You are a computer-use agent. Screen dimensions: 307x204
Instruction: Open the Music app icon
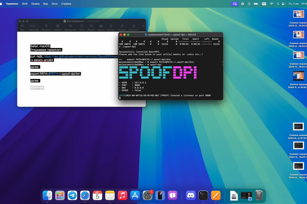122,195
